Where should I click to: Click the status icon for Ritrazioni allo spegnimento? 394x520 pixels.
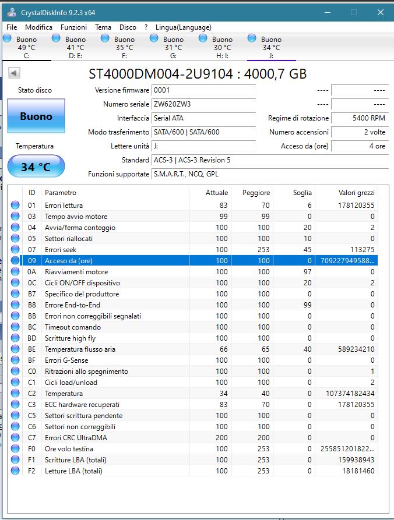[x=15, y=371]
